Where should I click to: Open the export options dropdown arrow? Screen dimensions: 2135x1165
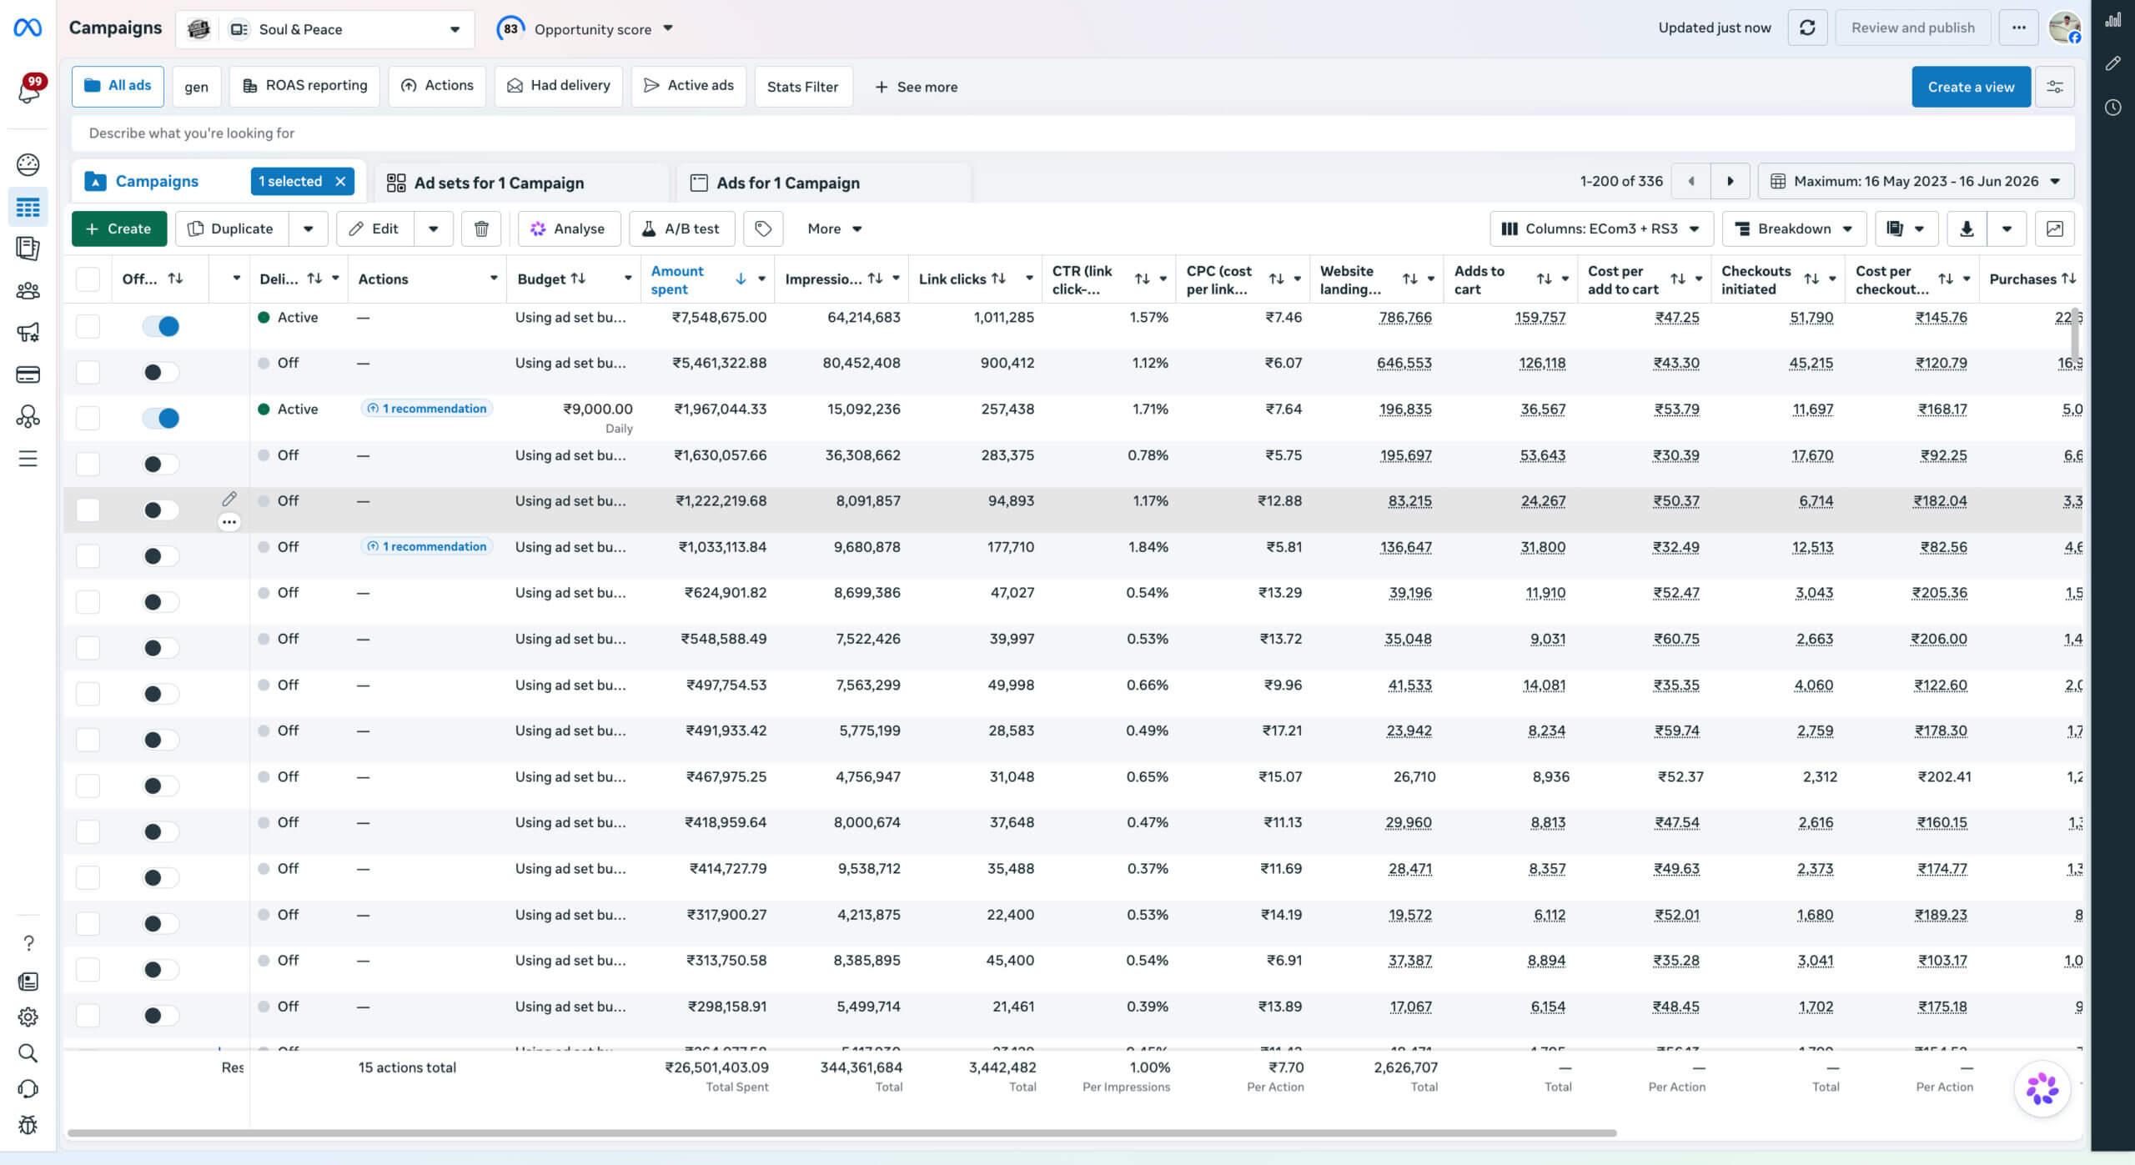(2007, 228)
